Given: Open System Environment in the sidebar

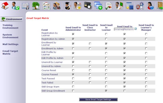Looking at the screenshot, I should [10, 36].
